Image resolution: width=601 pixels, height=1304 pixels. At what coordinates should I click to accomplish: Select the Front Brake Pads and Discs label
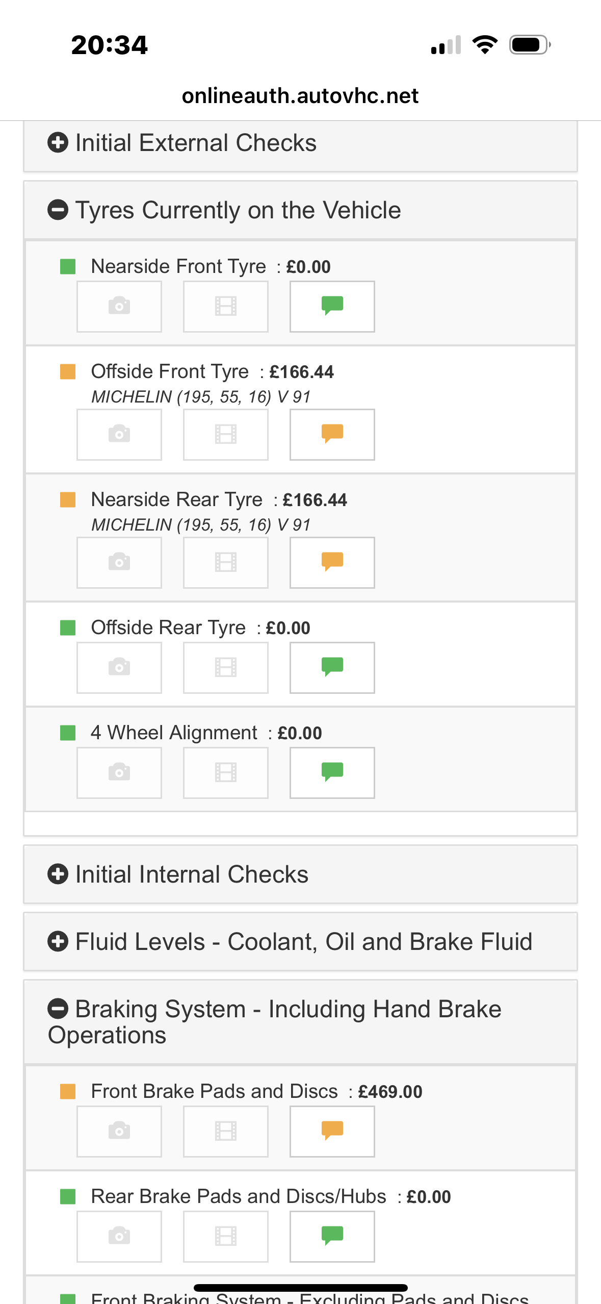click(x=214, y=1091)
